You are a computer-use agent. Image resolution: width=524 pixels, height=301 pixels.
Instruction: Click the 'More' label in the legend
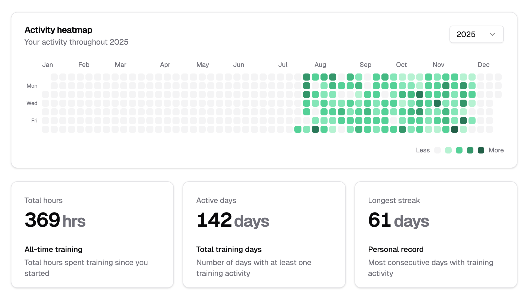(x=496, y=150)
